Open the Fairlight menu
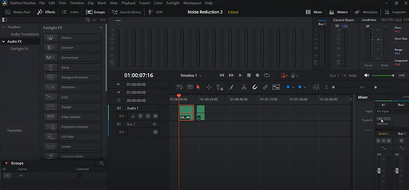 173,3
